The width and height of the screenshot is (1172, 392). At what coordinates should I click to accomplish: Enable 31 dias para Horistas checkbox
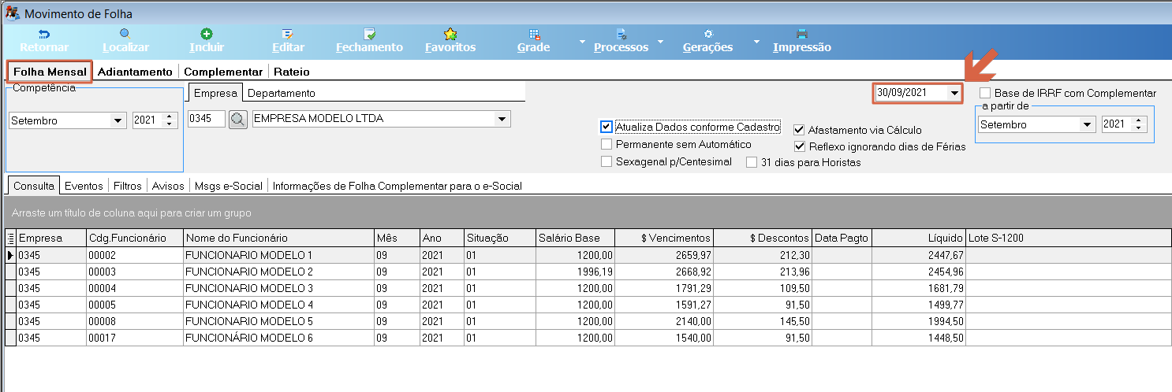pyautogui.click(x=752, y=162)
